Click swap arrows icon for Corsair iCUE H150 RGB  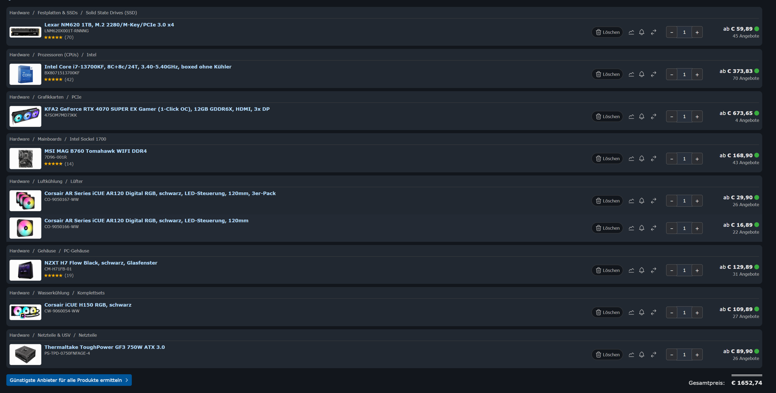click(x=654, y=312)
